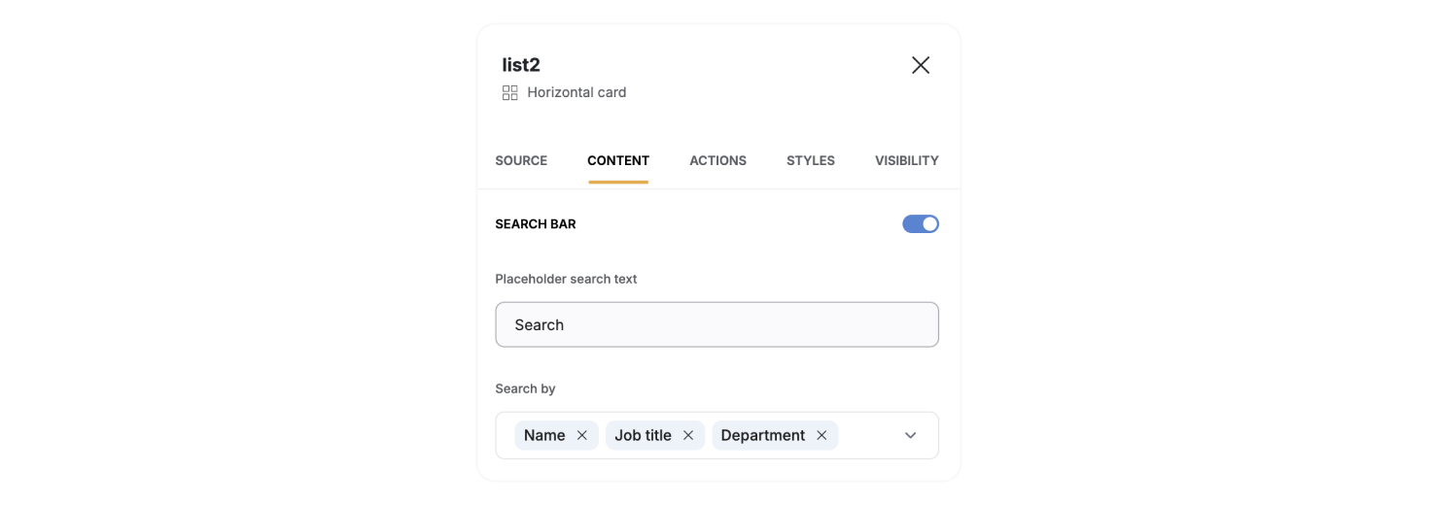Click the list2 component title
This screenshot has height=505, width=1431.
521,65
